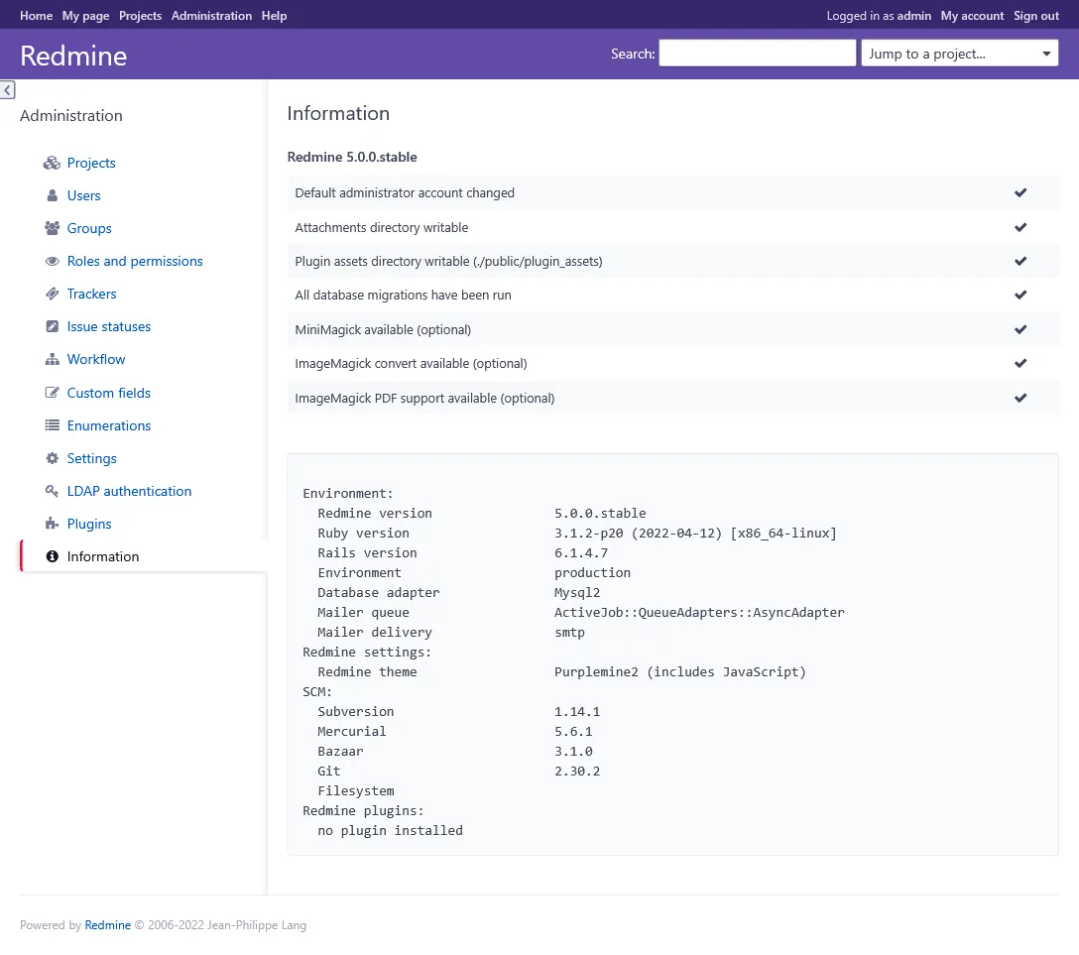The image size is (1079, 955).
Task: Select the Settings gear icon
Action: pyautogui.click(x=52, y=458)
